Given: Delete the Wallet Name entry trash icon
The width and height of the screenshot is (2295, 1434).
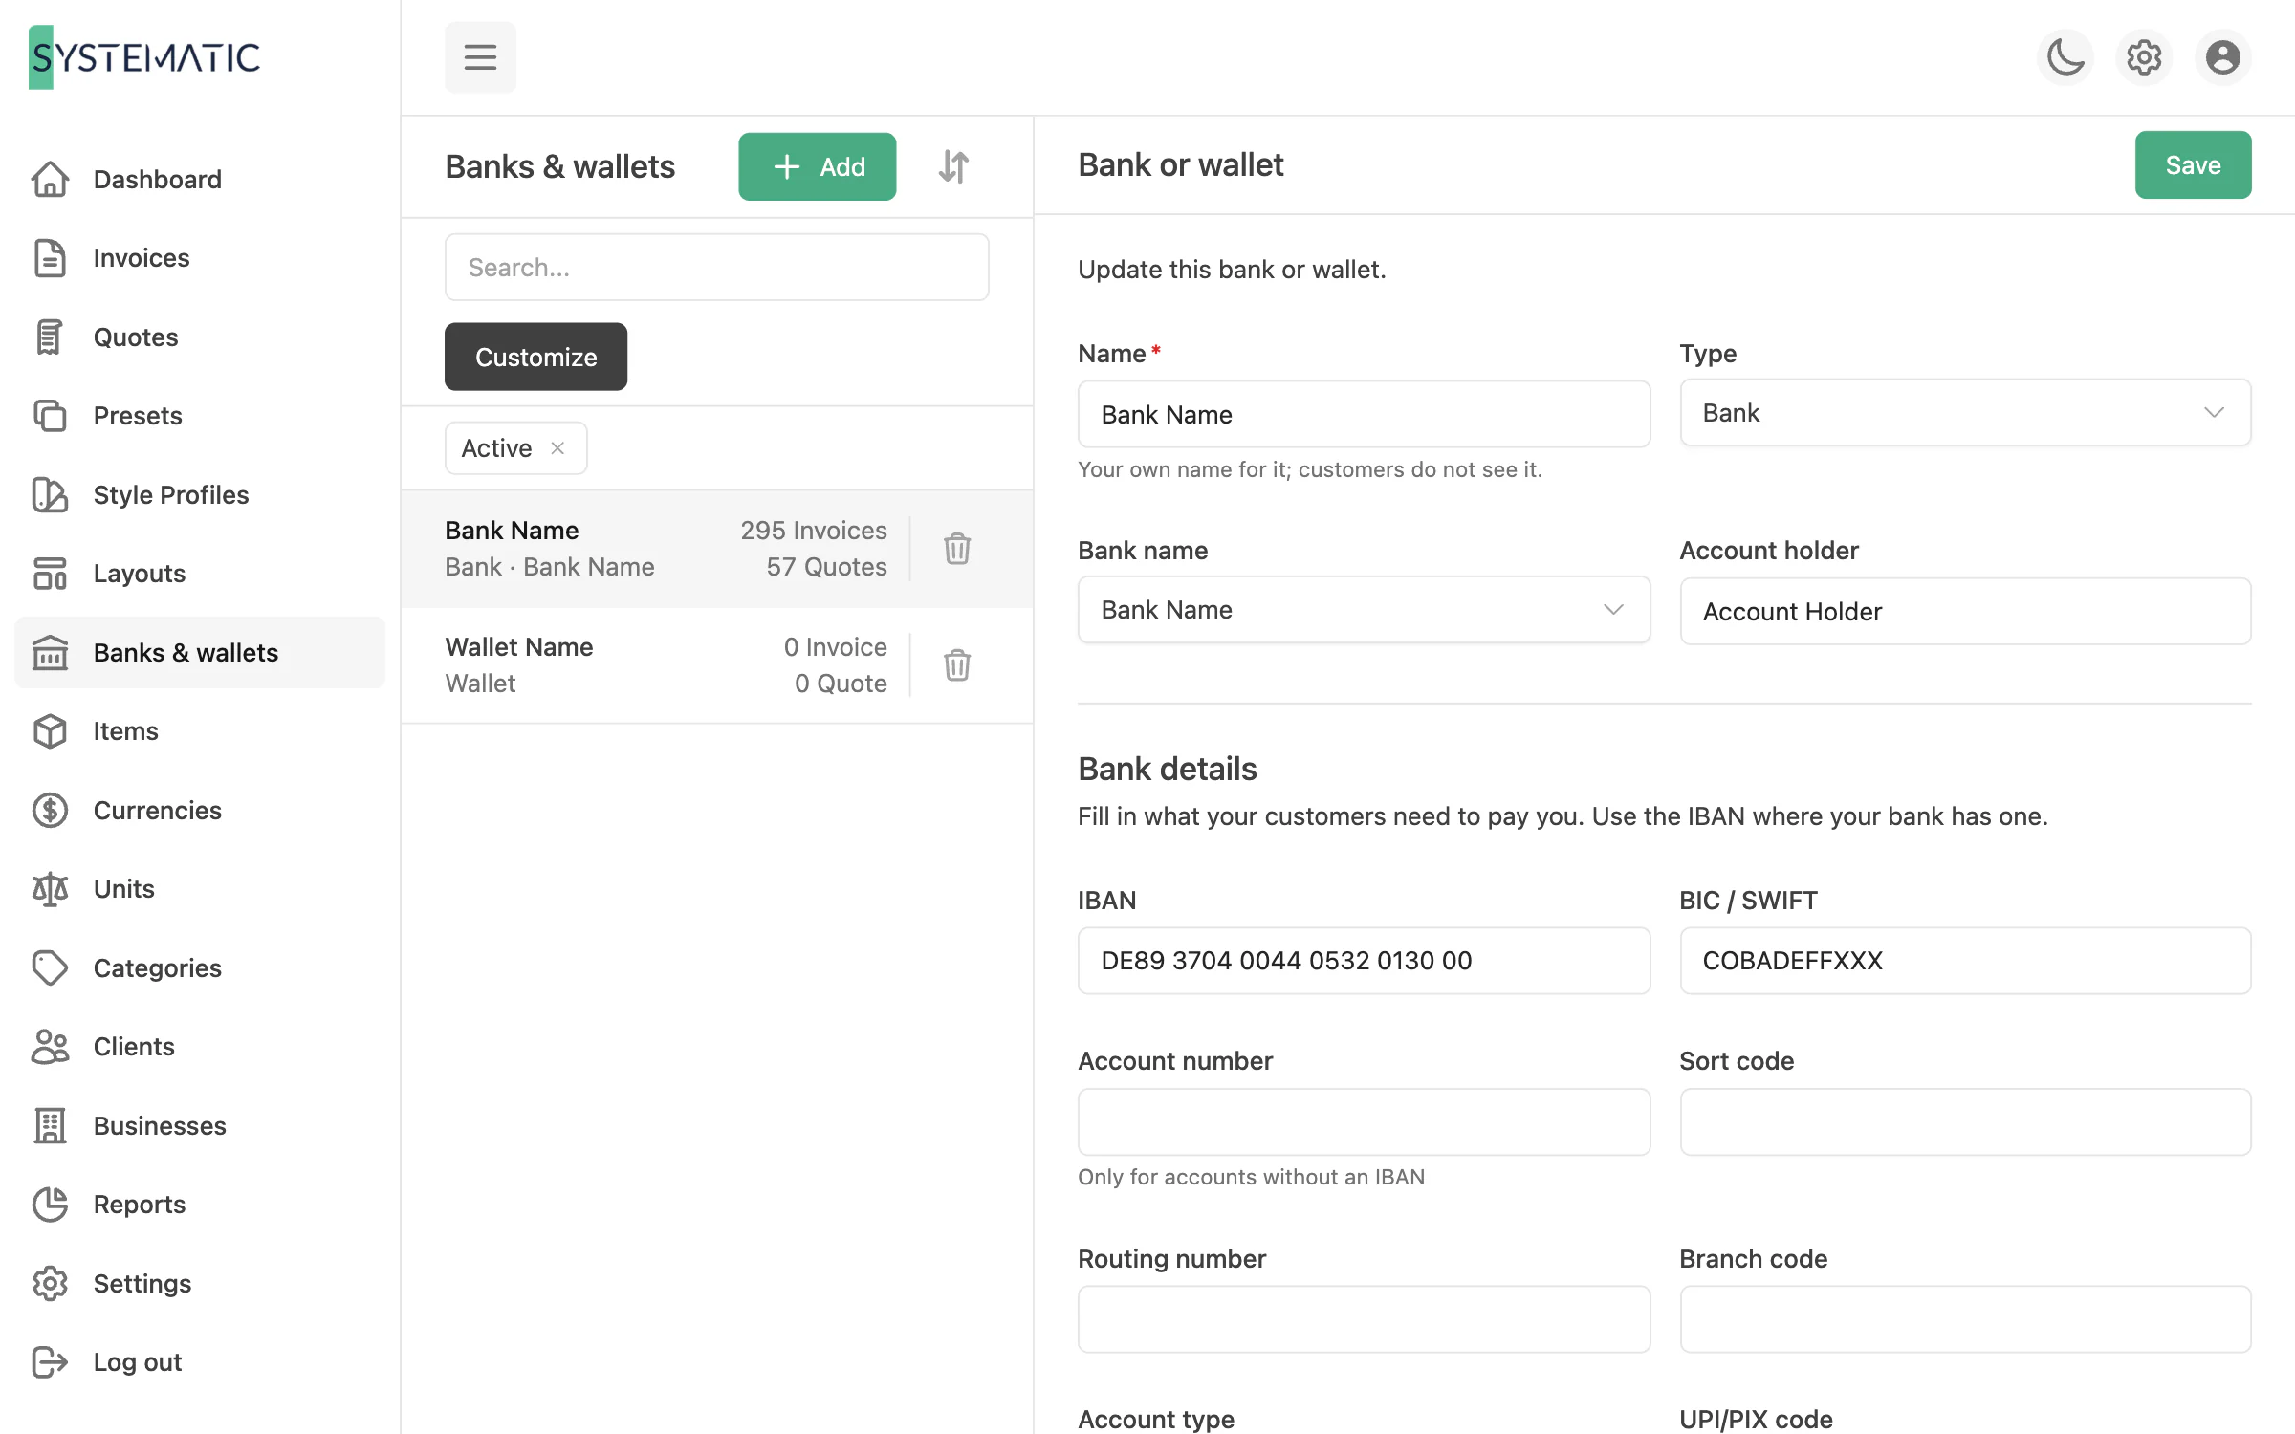Looking at the screenshot, I should [x=957, y=665].
